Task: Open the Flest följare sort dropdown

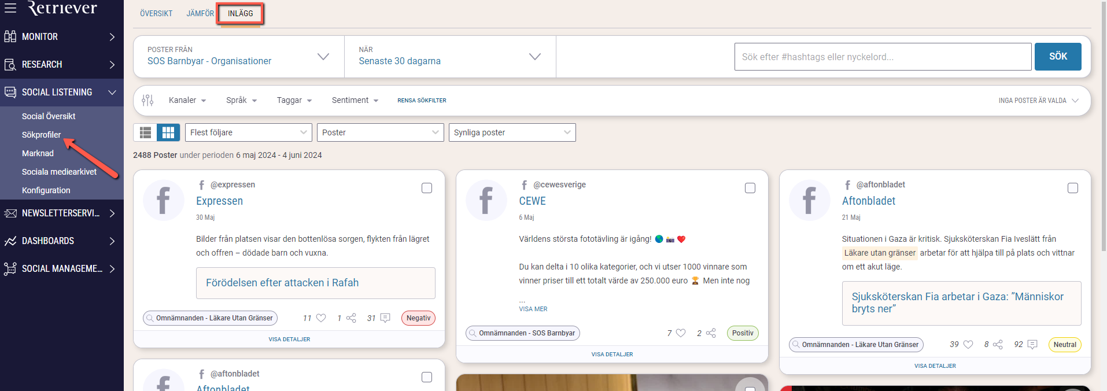Action: click(x=249, y=132)
